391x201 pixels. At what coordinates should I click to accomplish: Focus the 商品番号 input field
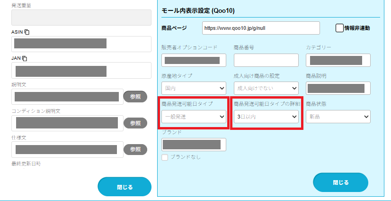pyautogui.click(x=266, y=60)
